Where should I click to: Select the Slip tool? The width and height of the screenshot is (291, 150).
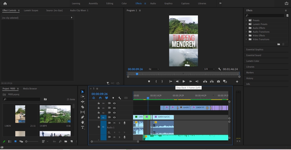coord(82,112)
